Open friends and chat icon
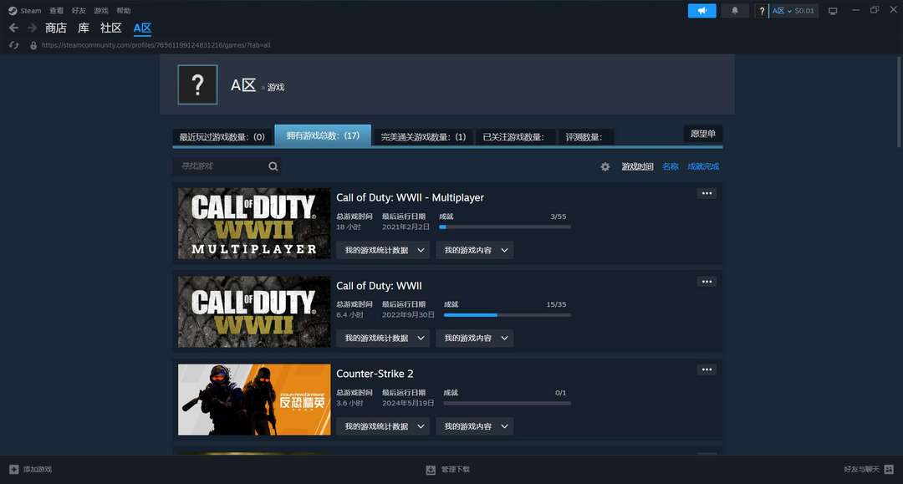 889,470
